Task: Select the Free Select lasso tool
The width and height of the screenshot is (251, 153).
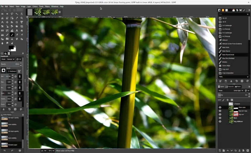Action: 12,14
